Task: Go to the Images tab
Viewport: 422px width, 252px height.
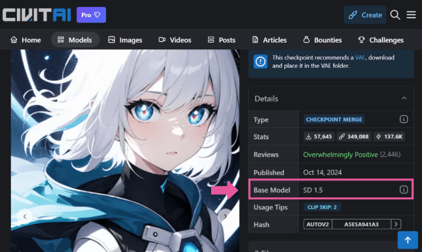Action: [125, 40]
